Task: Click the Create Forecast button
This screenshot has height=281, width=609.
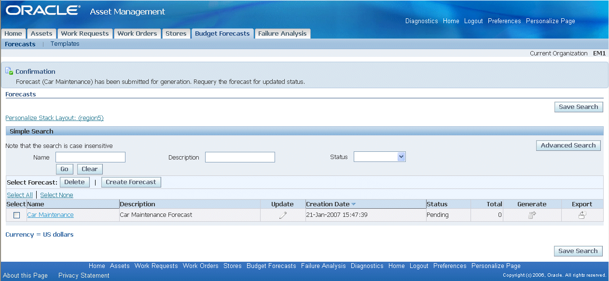Action: (x=131, y=182)
